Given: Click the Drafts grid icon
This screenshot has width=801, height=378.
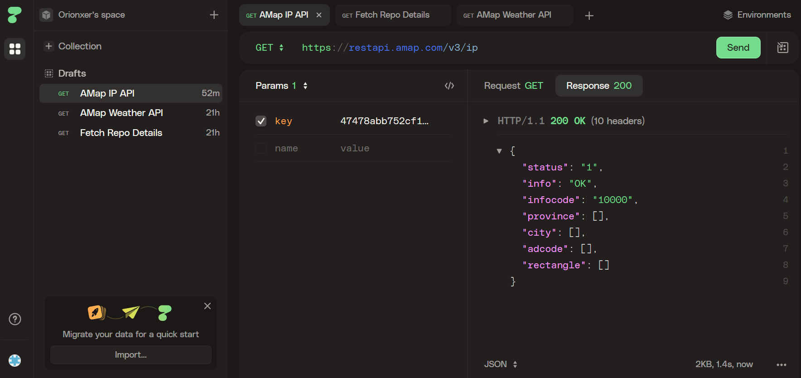Looking at the screenshot, I should click(49, 73).
